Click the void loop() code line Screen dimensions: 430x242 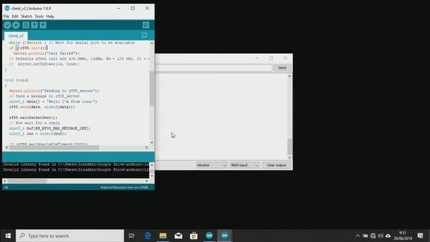(17, 80)
